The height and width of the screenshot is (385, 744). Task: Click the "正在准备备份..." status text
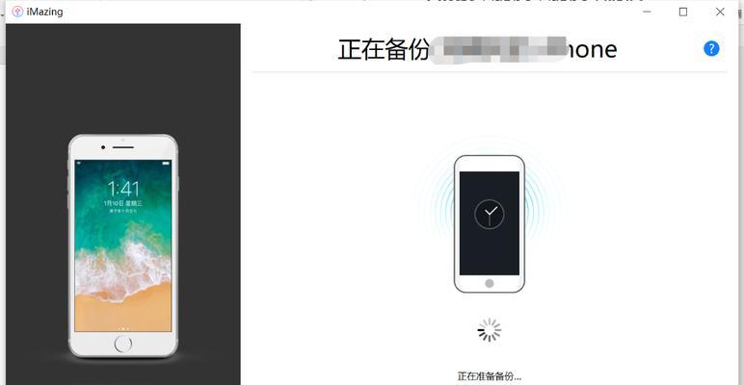(490, 376)
